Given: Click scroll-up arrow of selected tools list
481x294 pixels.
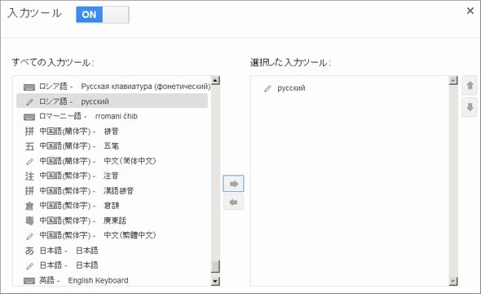Looking at the screenshot, I should (453, 81).
